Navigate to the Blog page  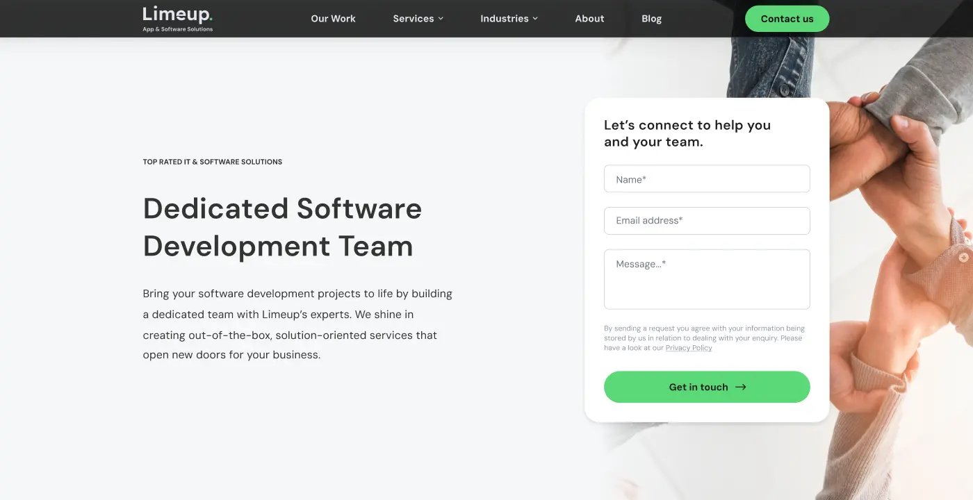pos(651,19)
